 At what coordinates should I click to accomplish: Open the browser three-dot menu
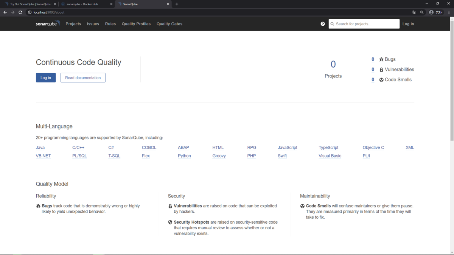(449, 12)
